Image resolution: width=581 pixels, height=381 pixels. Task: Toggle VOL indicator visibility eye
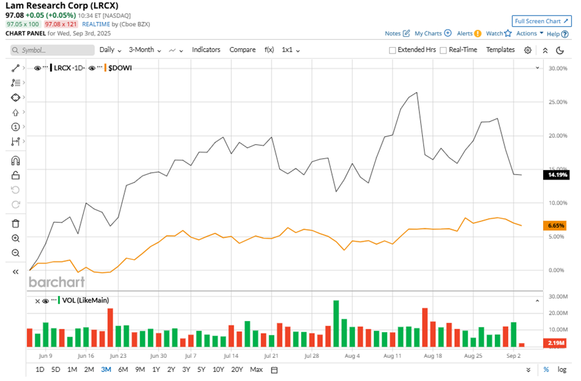(x=46, y=301)
